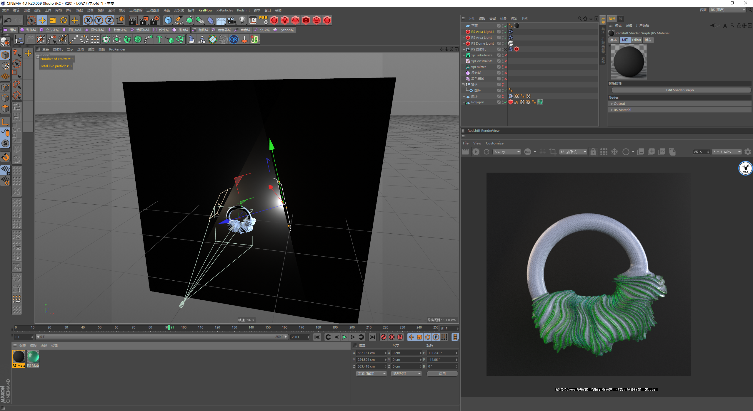Open the Beauty AOV dropdown

point(507,152)
